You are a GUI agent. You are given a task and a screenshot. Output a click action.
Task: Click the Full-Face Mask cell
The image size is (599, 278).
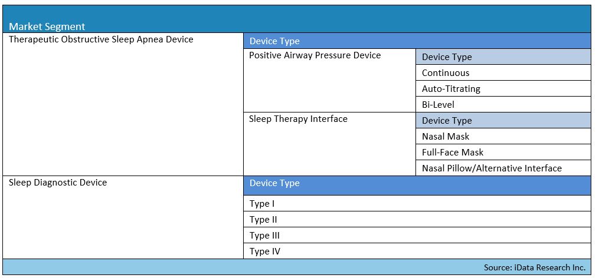coord(503,152)
